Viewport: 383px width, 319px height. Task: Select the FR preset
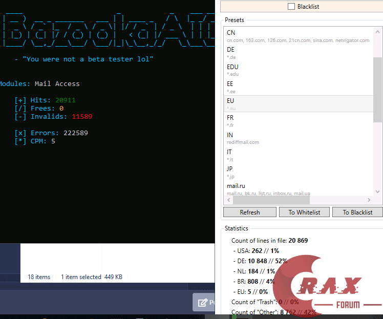click(299, 121)
